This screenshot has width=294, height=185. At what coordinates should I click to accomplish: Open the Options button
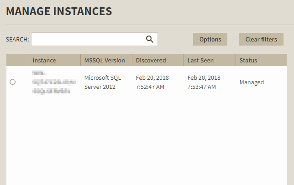[x=210, y=39]
